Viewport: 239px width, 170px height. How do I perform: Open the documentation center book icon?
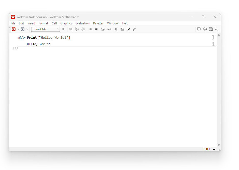(211, 29)
